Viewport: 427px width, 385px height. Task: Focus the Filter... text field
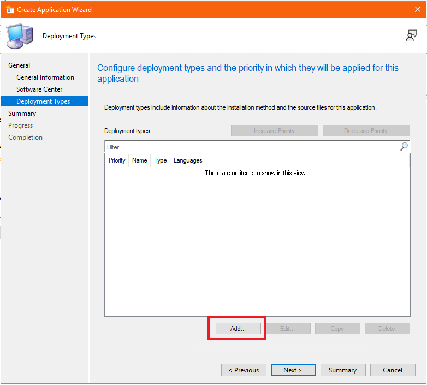251,147
